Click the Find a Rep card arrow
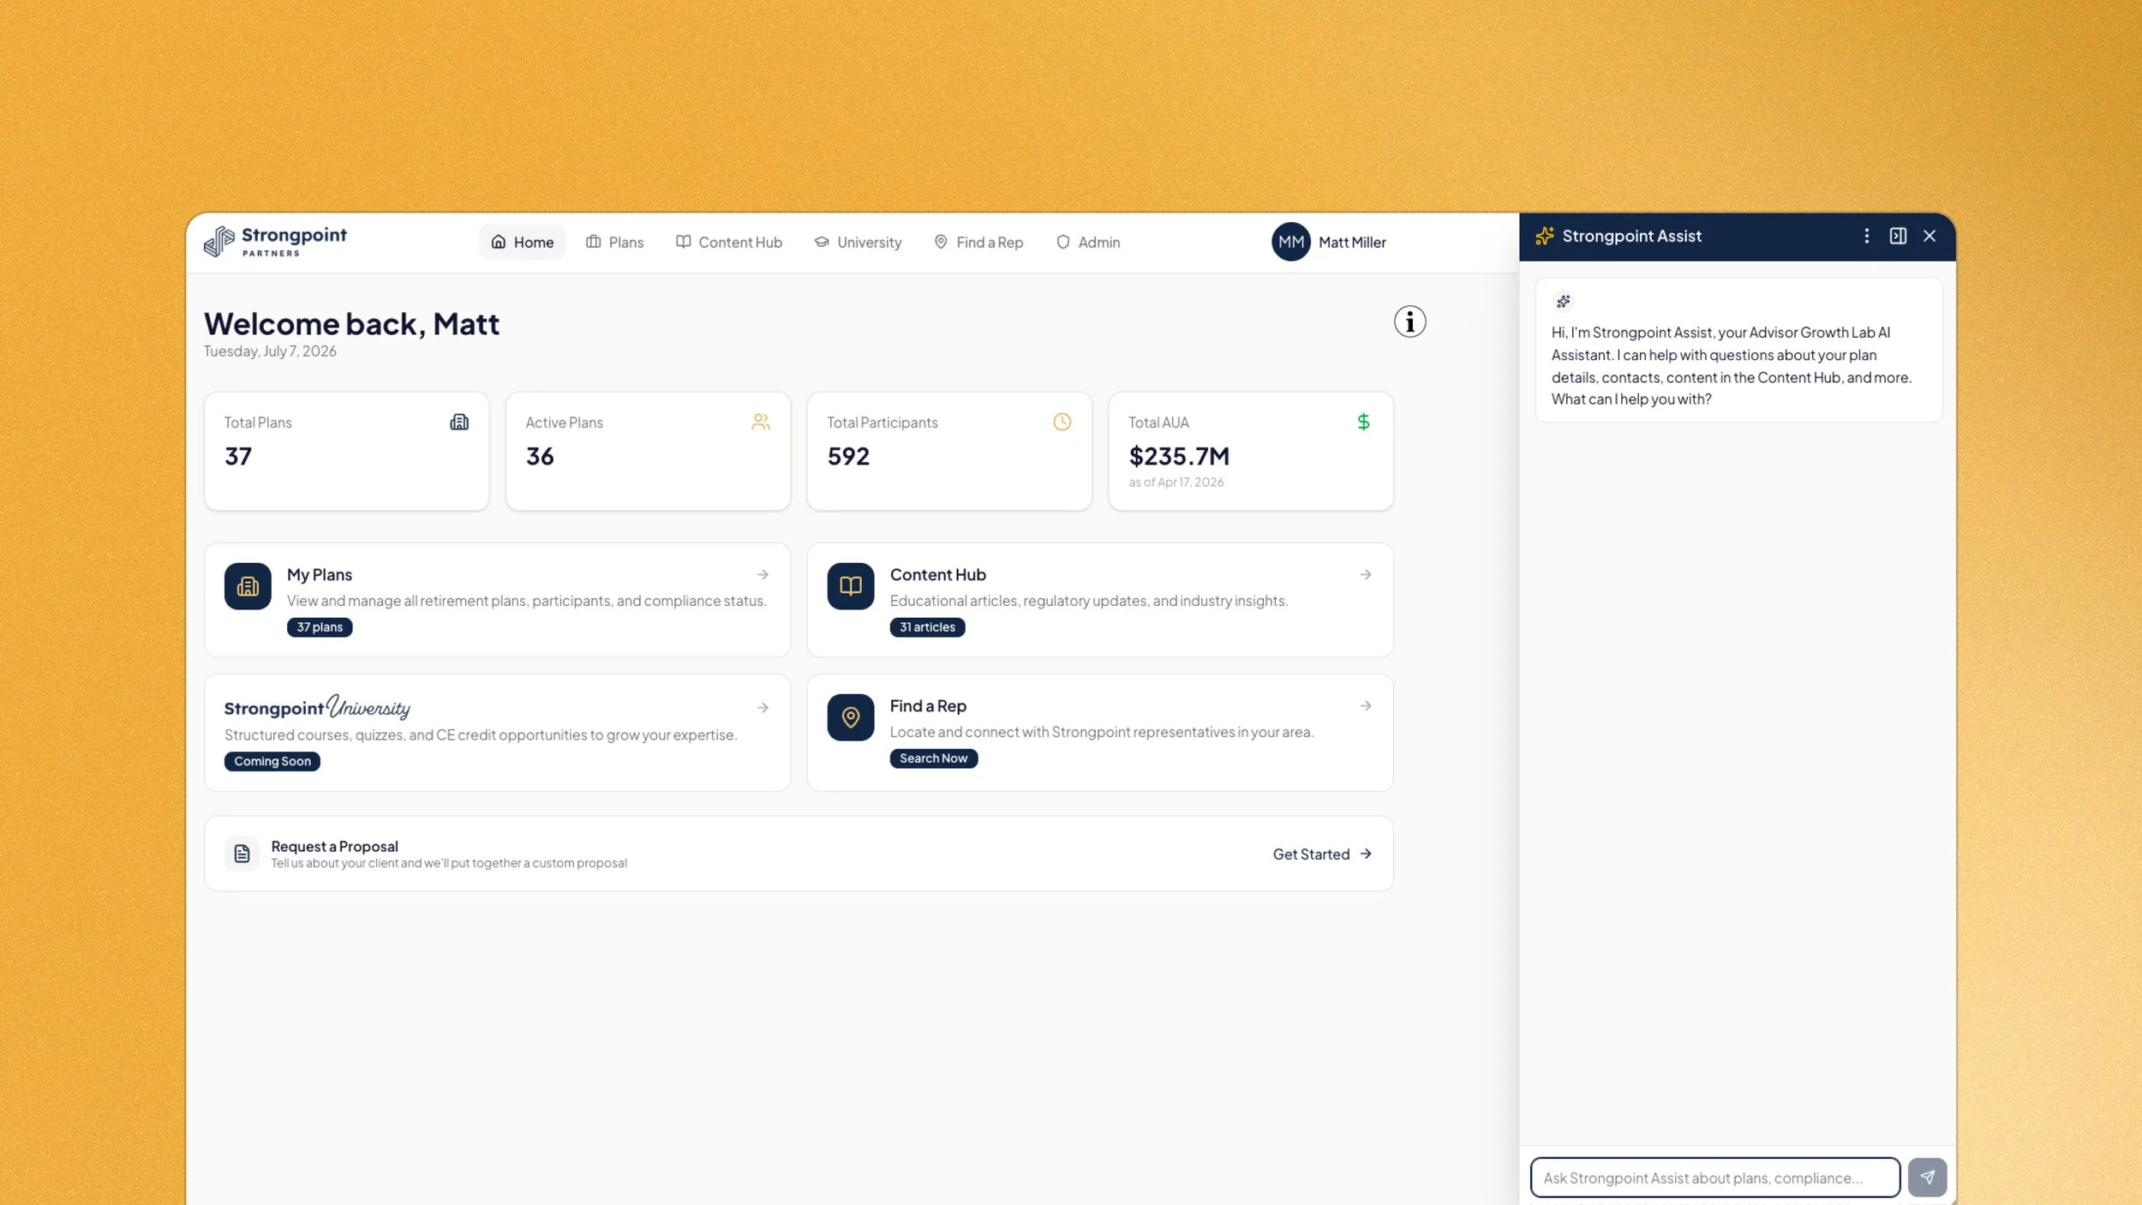The image size is (2142, 1205). click(x=1366, y=706)
